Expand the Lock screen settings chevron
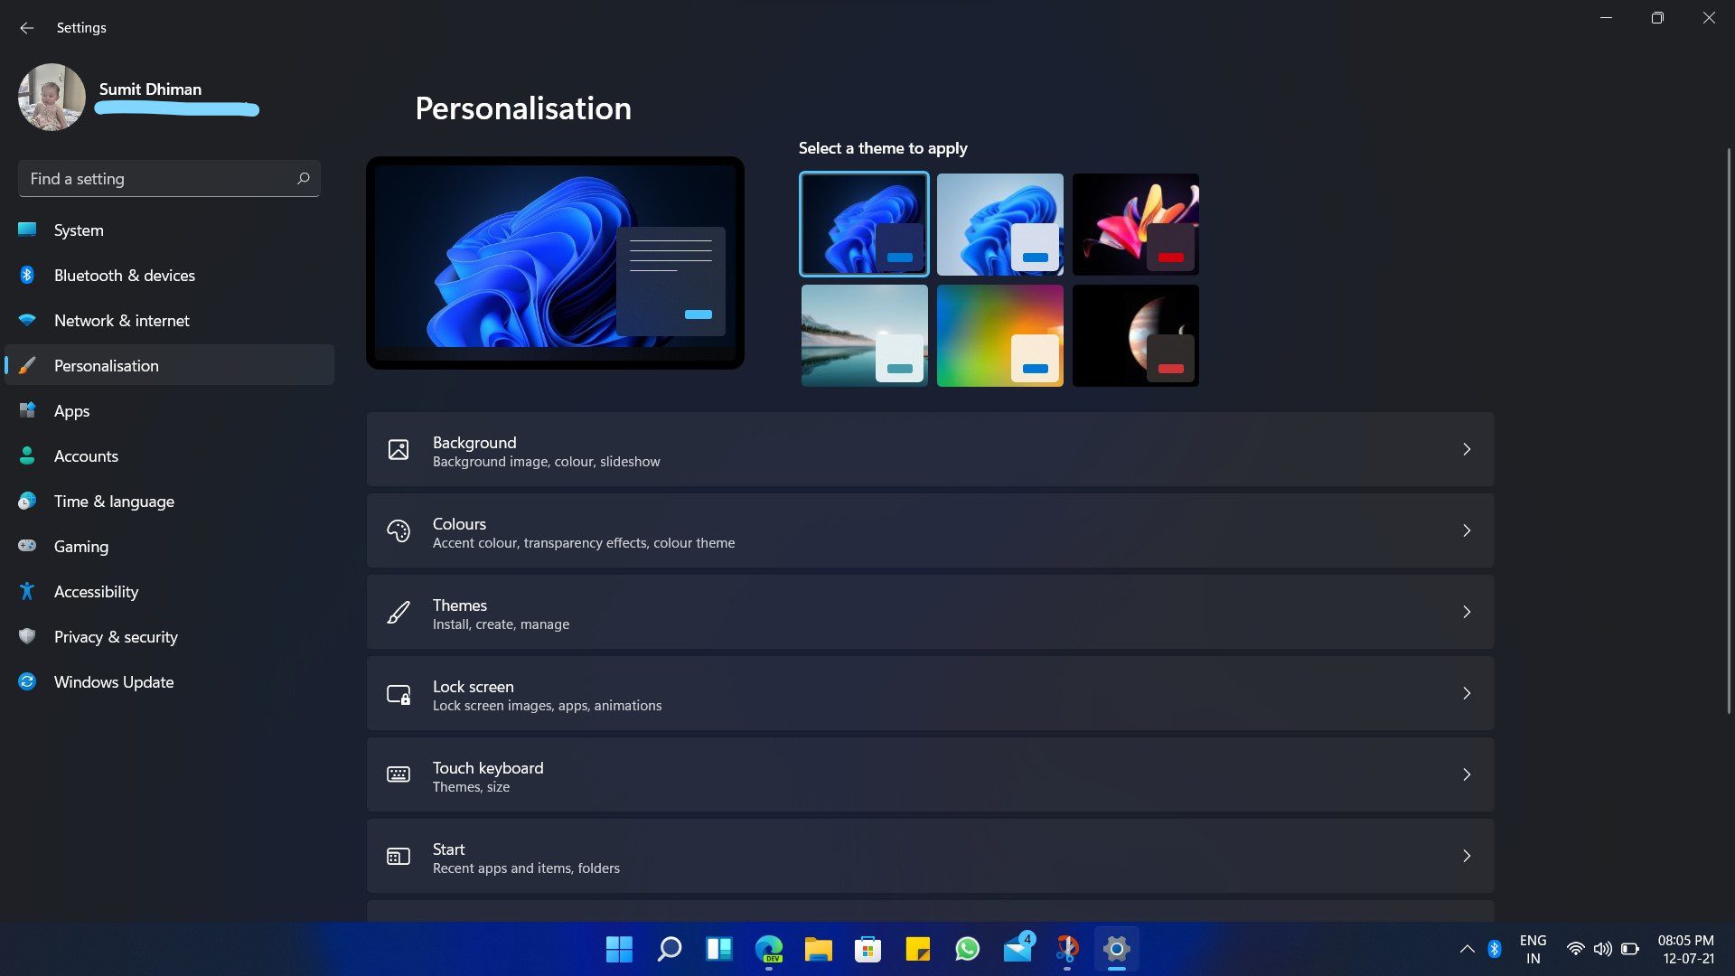Image resolution: width=1735 pixels, height=976 pixels. point(1467,693)
